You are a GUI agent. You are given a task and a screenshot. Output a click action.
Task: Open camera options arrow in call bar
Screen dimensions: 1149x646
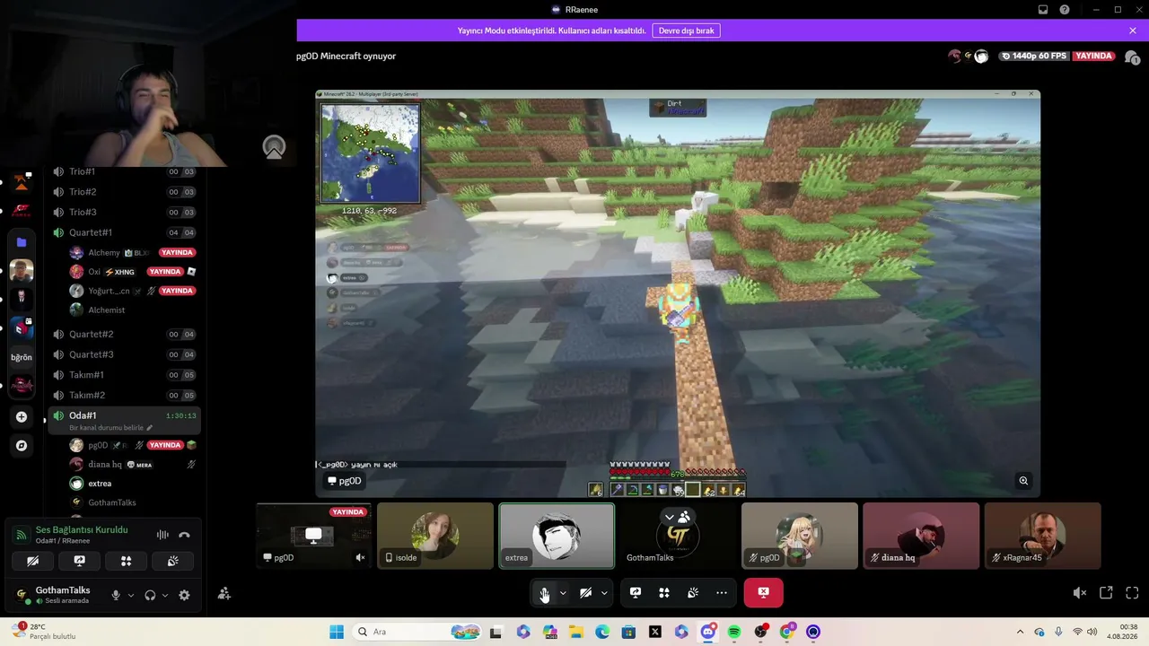point(604,593)
